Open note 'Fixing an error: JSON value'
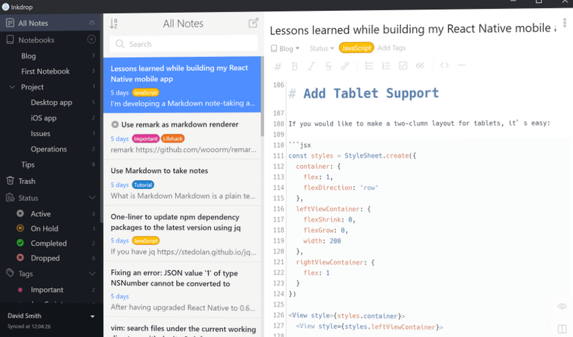 (x=182, y=290)
